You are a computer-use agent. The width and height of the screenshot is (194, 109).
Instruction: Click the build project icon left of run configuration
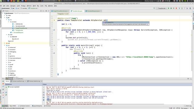pyautogui.click(x=154, y=8)
